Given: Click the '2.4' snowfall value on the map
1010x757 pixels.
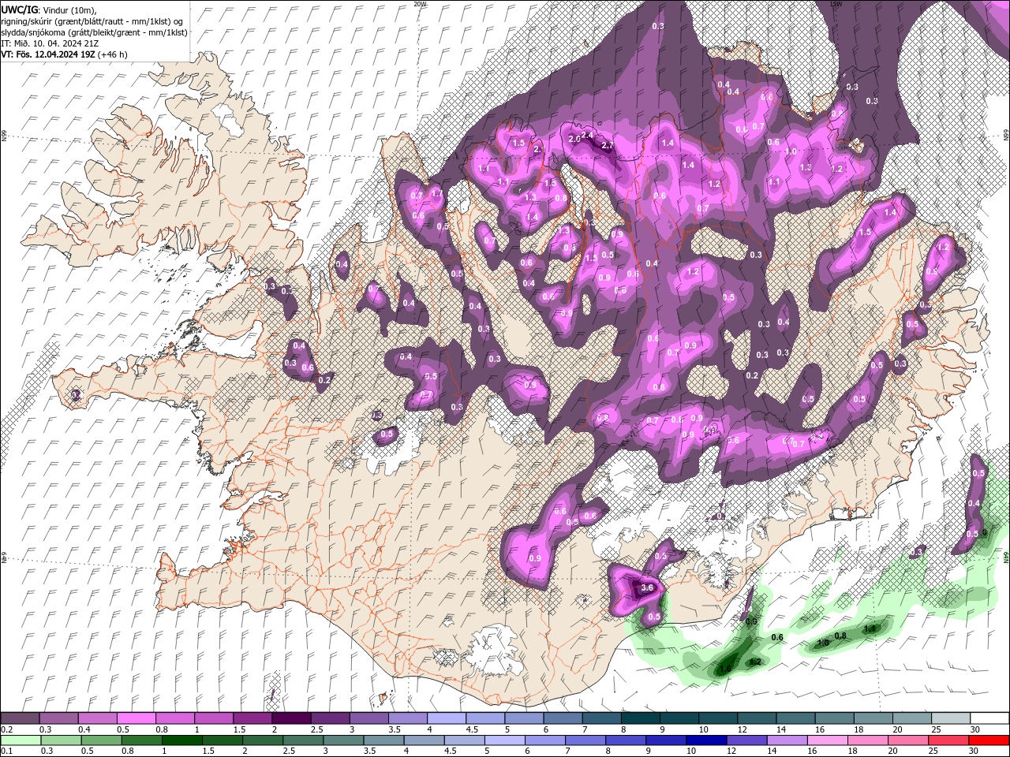Looking at the screenshot, I should (586, 136).
